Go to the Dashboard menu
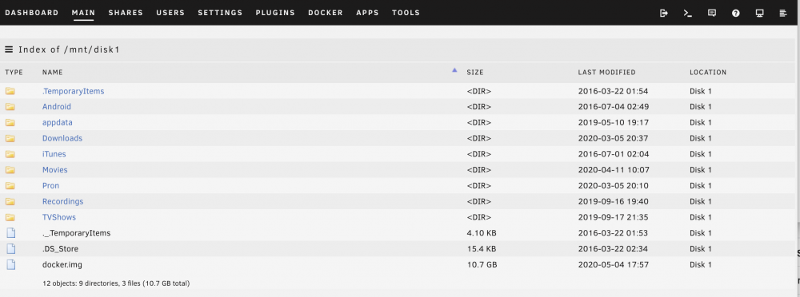Screen dimensions: 800x297 [32, 13]
